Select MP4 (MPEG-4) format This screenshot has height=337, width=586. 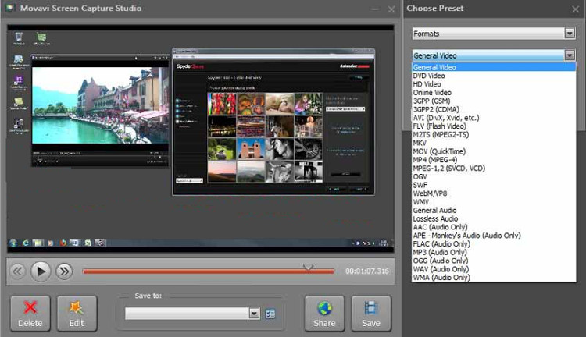pyautogui.click(x=494, y=160)
